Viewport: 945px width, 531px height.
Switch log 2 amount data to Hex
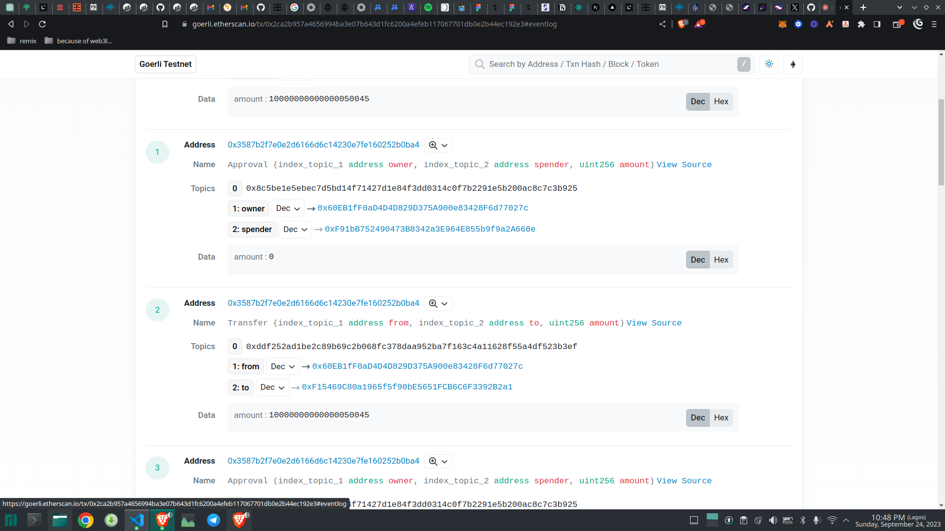point(721,418)
